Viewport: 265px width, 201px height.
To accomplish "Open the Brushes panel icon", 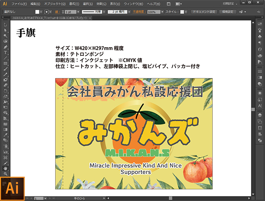I will coord(260,30).
